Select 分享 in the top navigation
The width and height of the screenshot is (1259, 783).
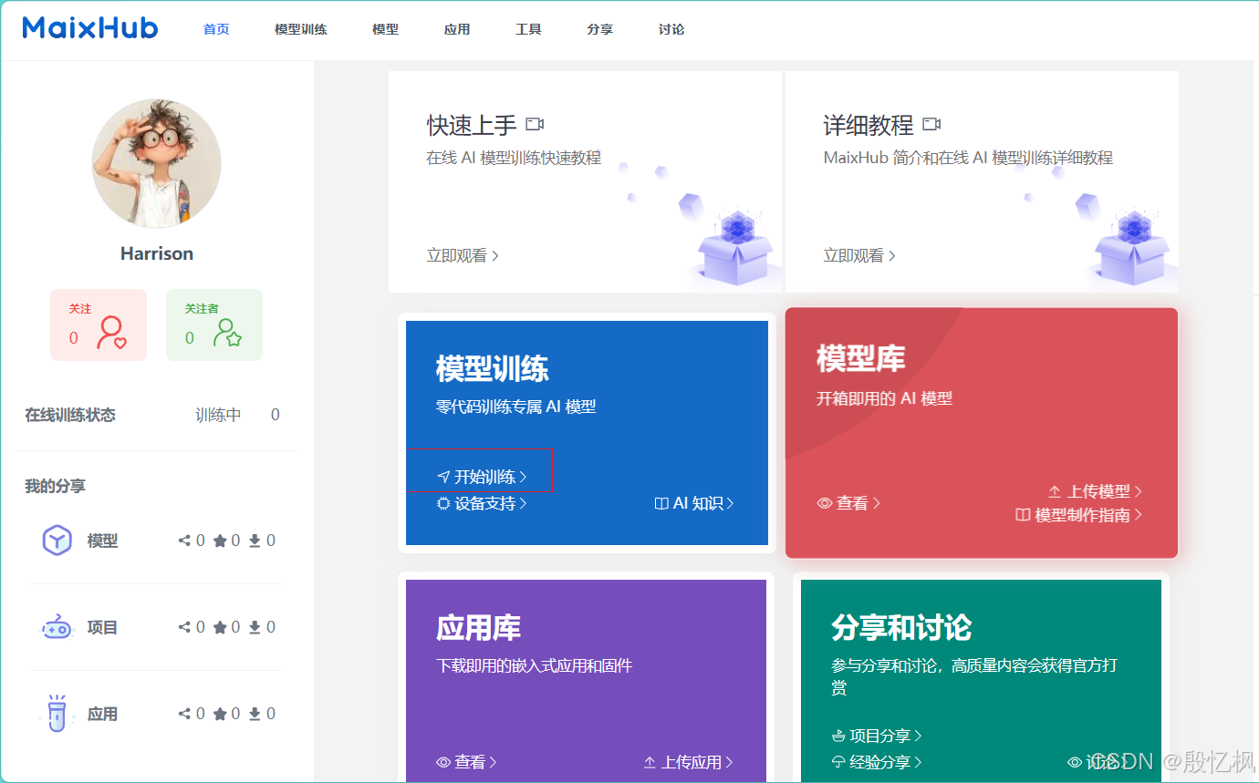[600, 29]
